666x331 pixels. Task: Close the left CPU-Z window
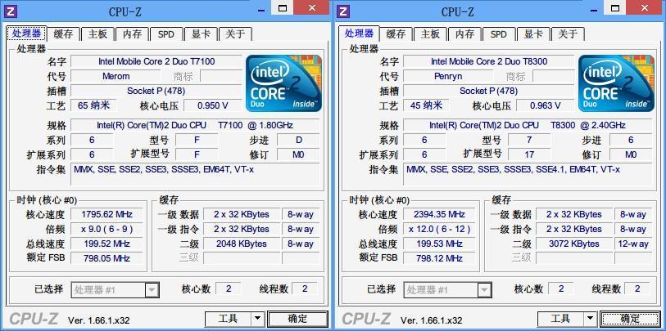click(312, 7)
